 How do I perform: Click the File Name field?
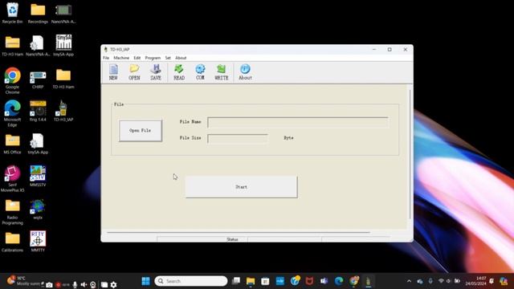coord(298,122)
